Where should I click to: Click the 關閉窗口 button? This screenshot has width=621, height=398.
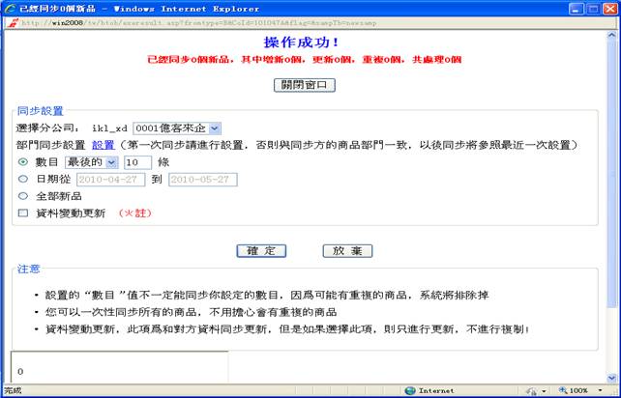pyautogui.click(x=305, y=85)
